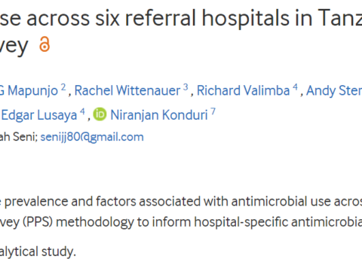Screen dimensions: 362x271
Task: Open Rachel Wittenauer author profile
Action: point(127,90)
